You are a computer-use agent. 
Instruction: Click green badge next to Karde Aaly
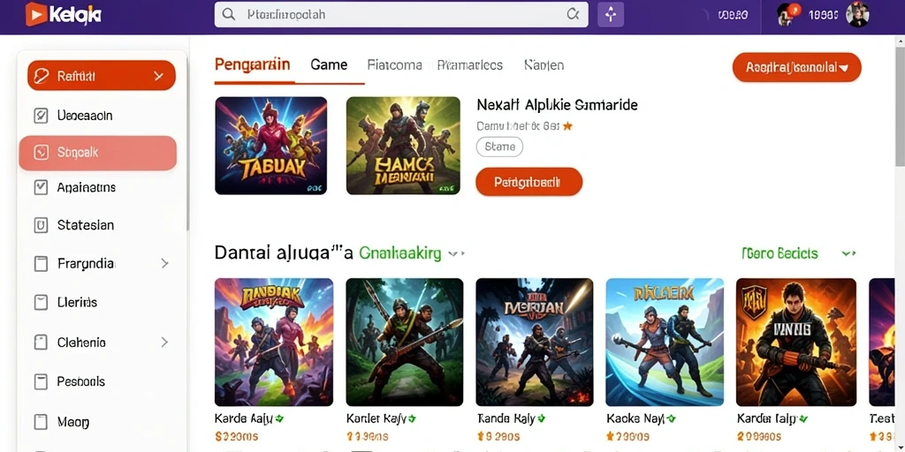(x=279, y=418)
